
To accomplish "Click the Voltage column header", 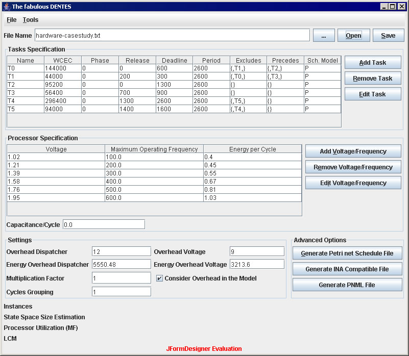I will pyautogui.click(x=56, y=149).
